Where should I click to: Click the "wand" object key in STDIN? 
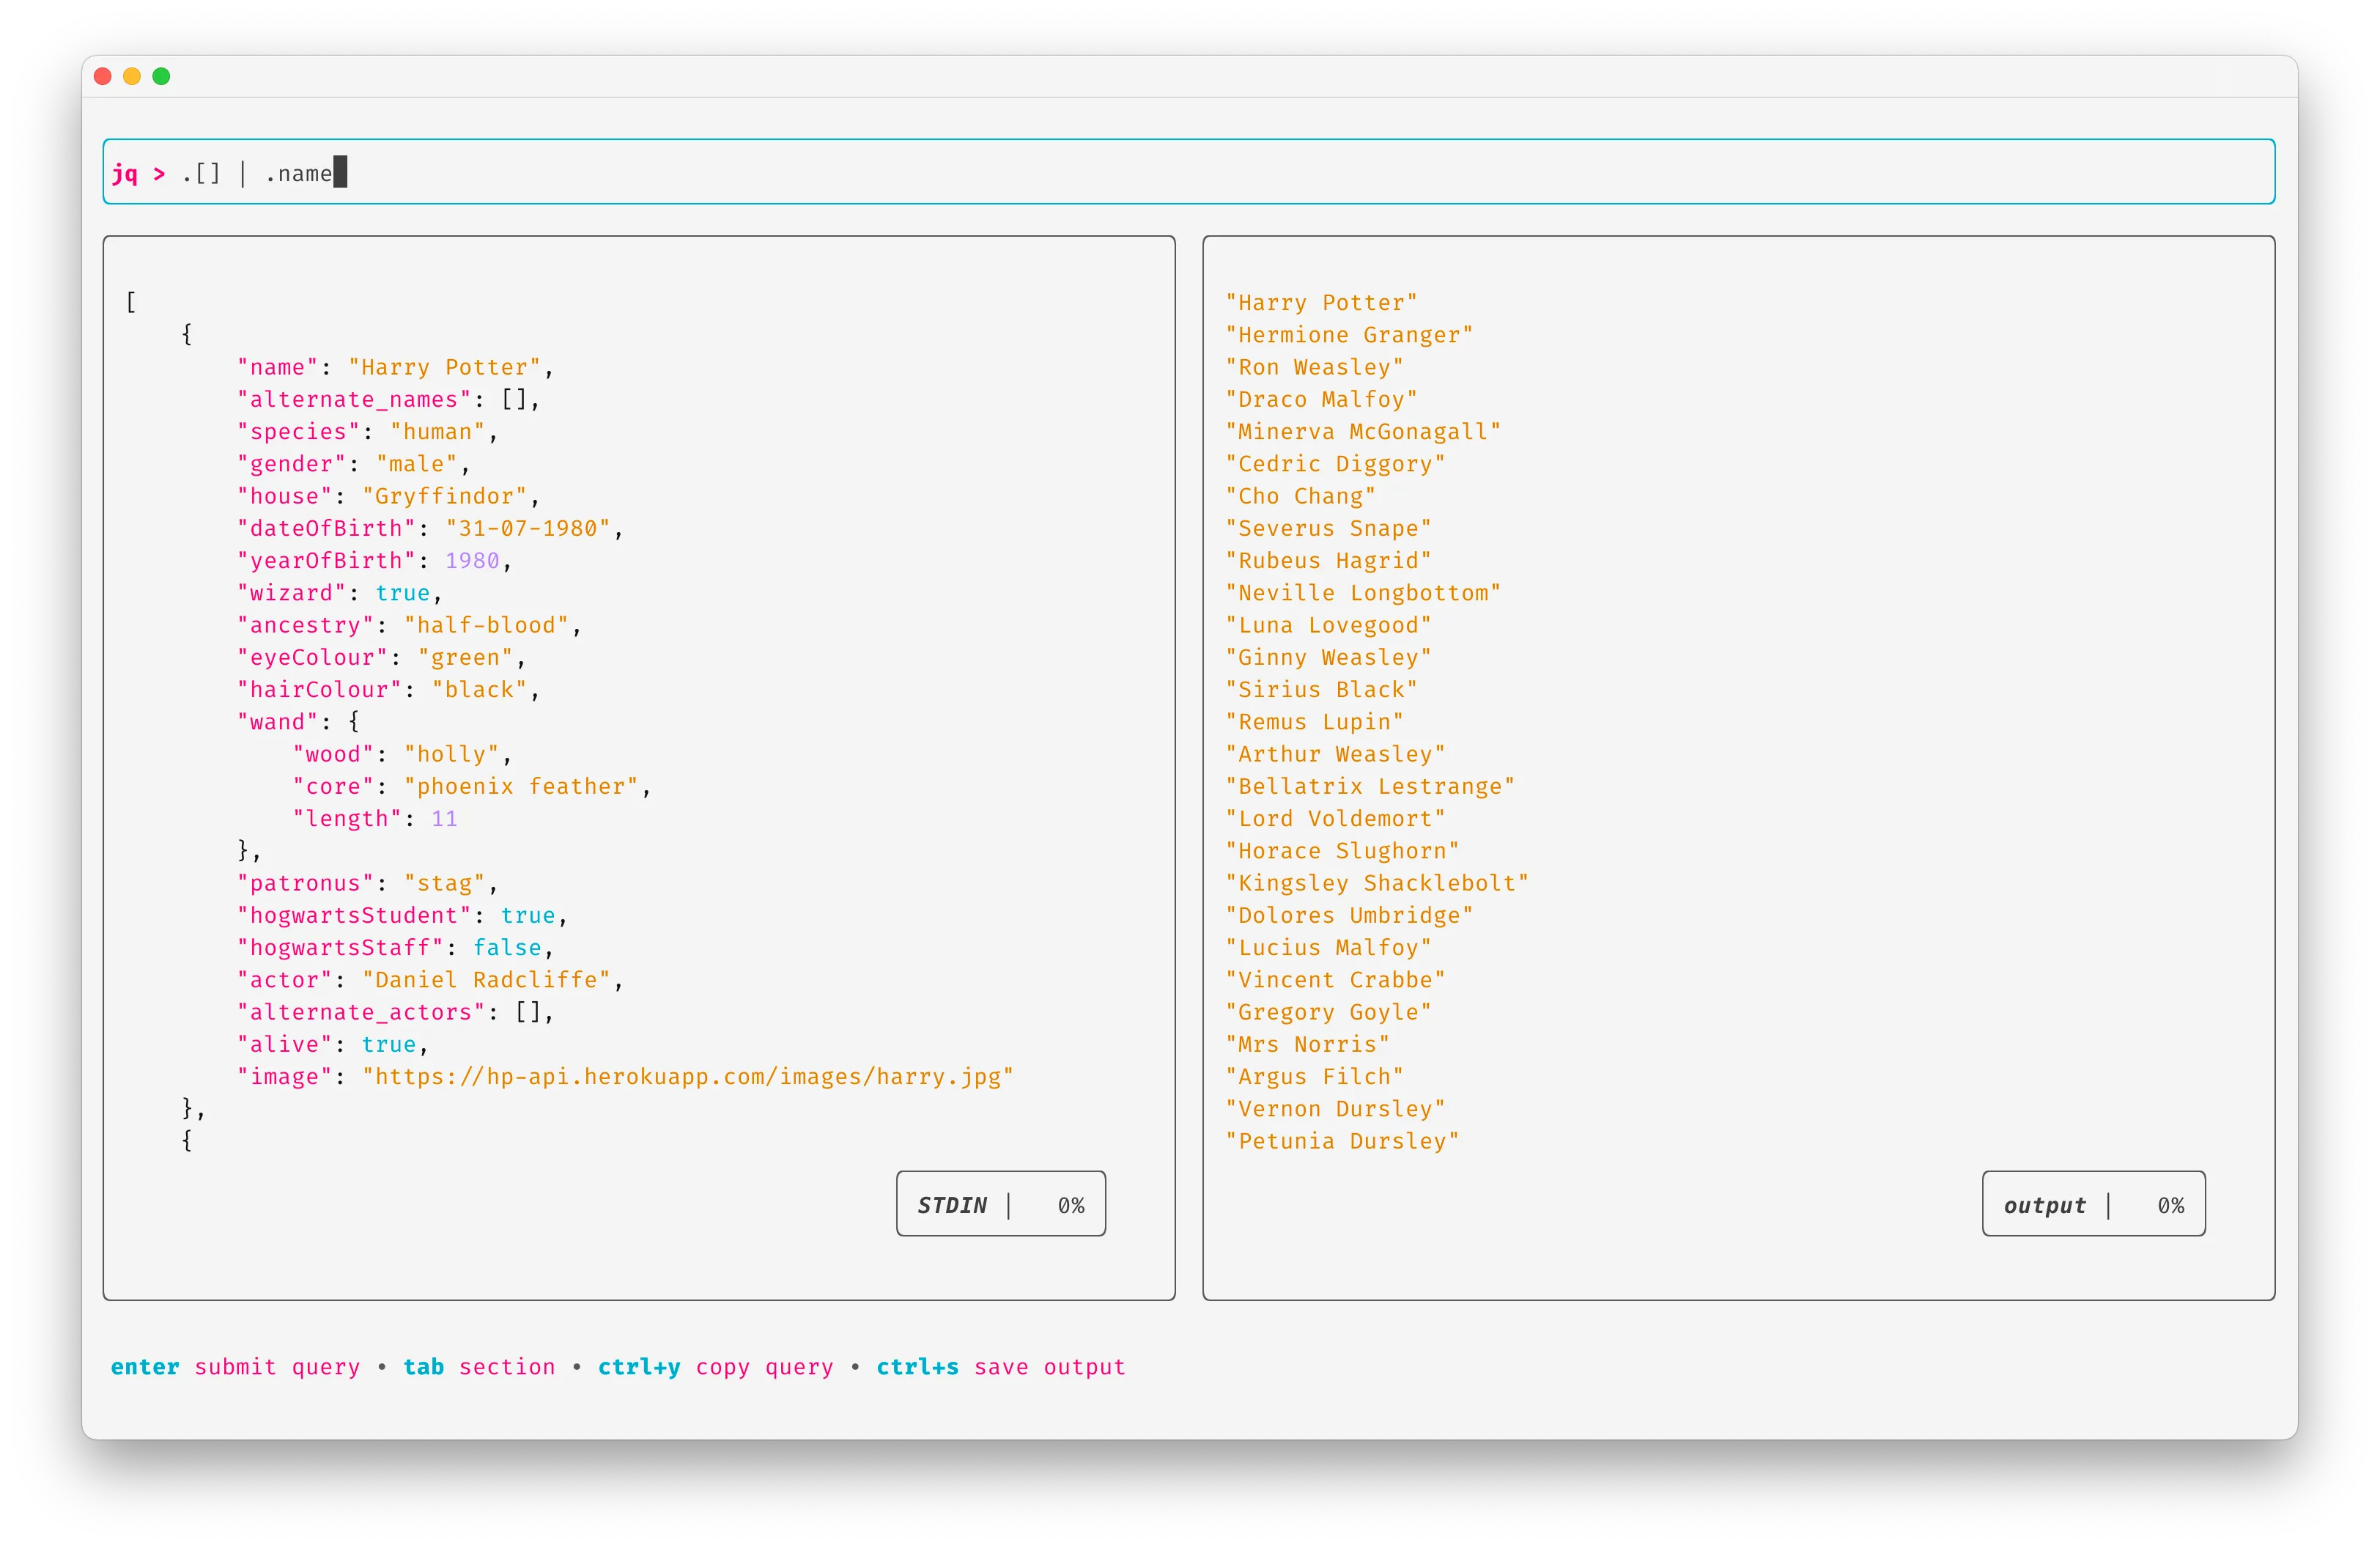pos(278,722)
